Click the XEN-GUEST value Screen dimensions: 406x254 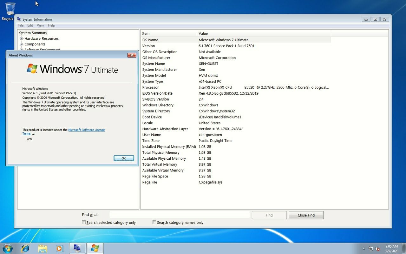(x=208, y=63)
